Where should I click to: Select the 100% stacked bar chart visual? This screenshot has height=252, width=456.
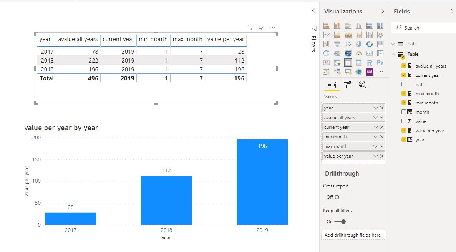(x=369, y=26)
